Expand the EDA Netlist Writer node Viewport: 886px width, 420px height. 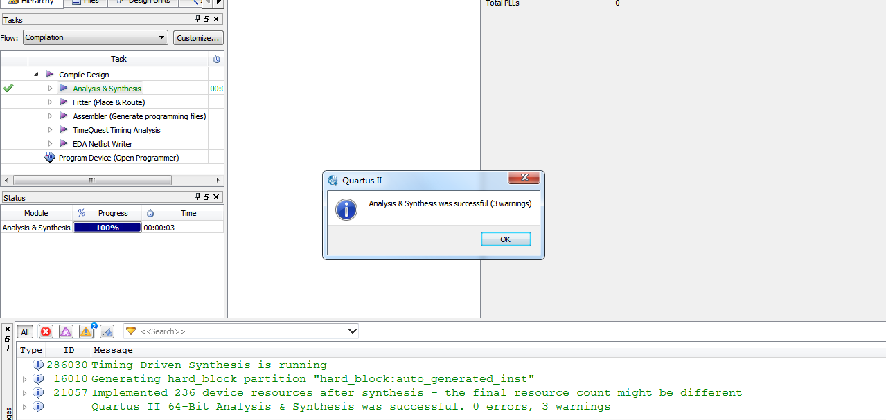click(50, 144)
